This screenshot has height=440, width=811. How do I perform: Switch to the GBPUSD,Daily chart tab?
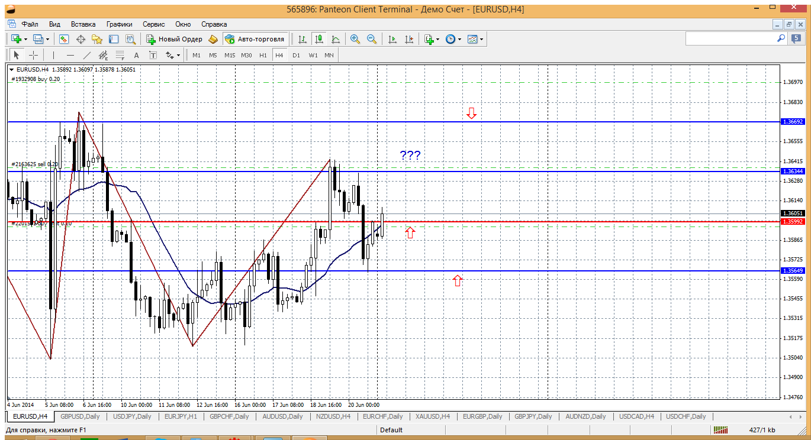click(81, 416)
